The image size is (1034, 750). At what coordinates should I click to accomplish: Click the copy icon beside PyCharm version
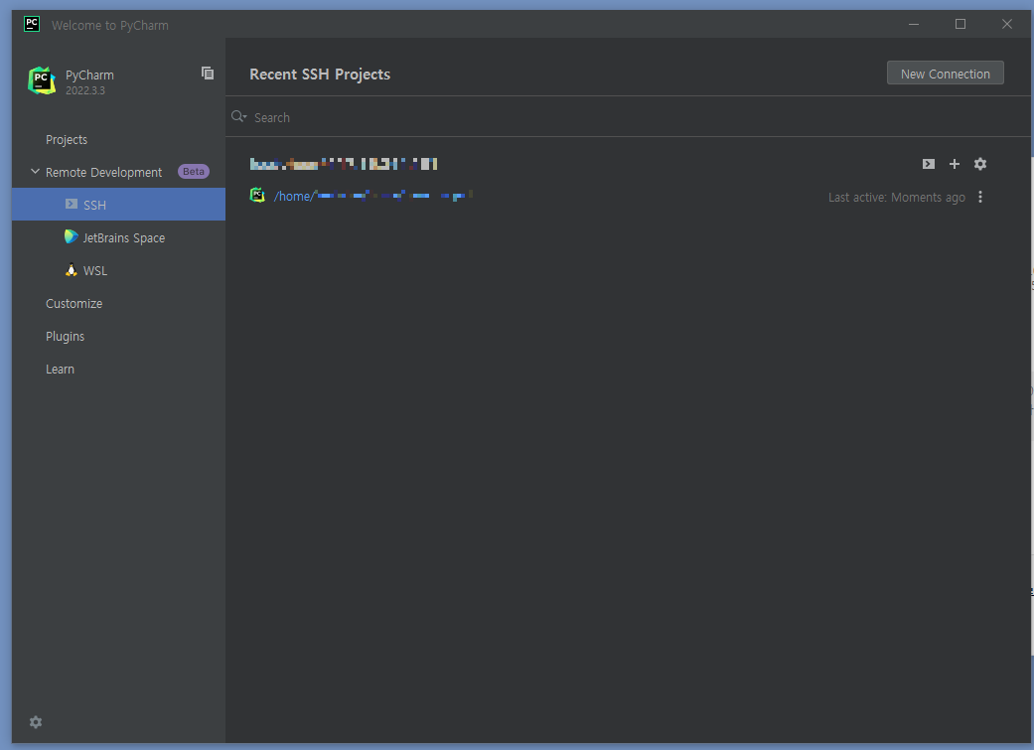207,74
